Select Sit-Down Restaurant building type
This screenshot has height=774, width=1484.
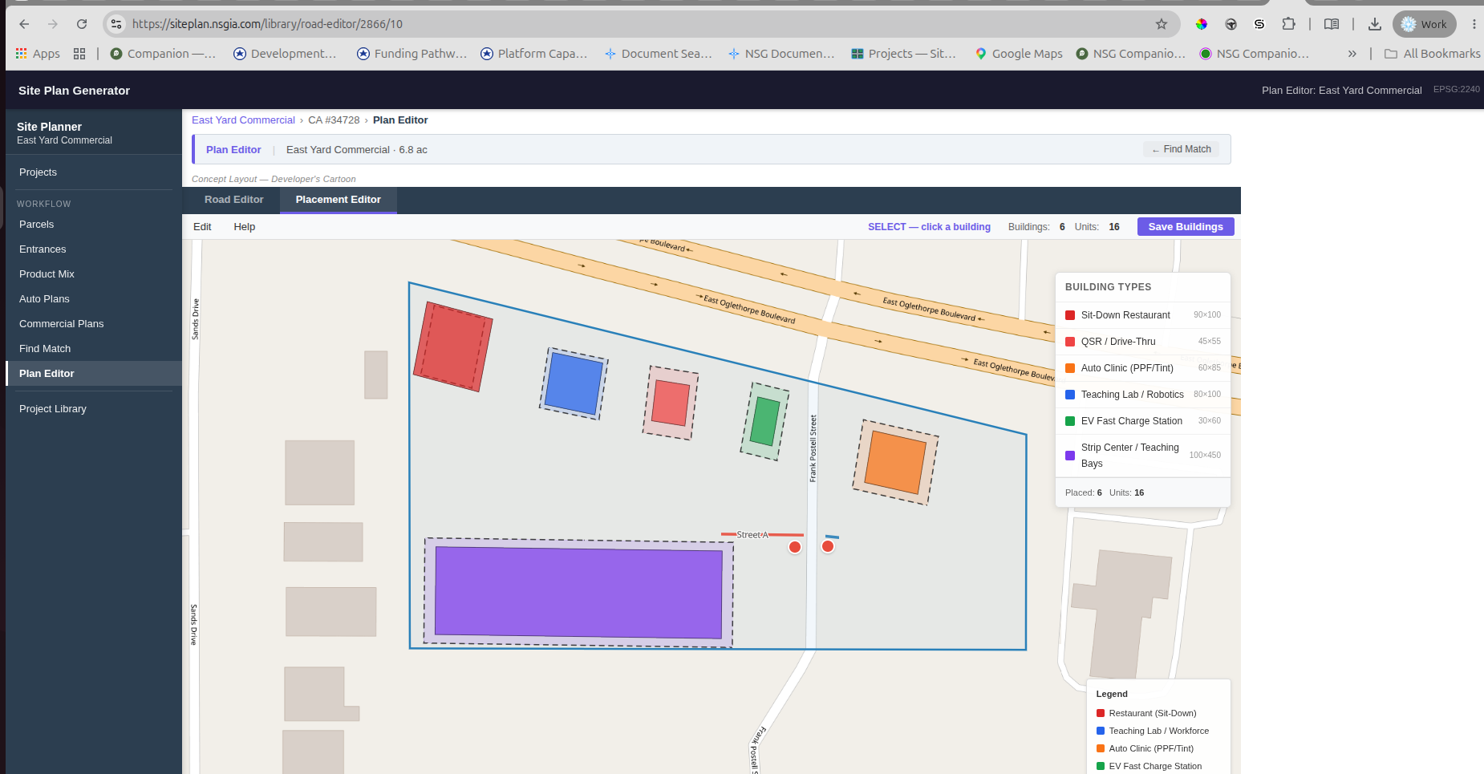(1143, 315)
